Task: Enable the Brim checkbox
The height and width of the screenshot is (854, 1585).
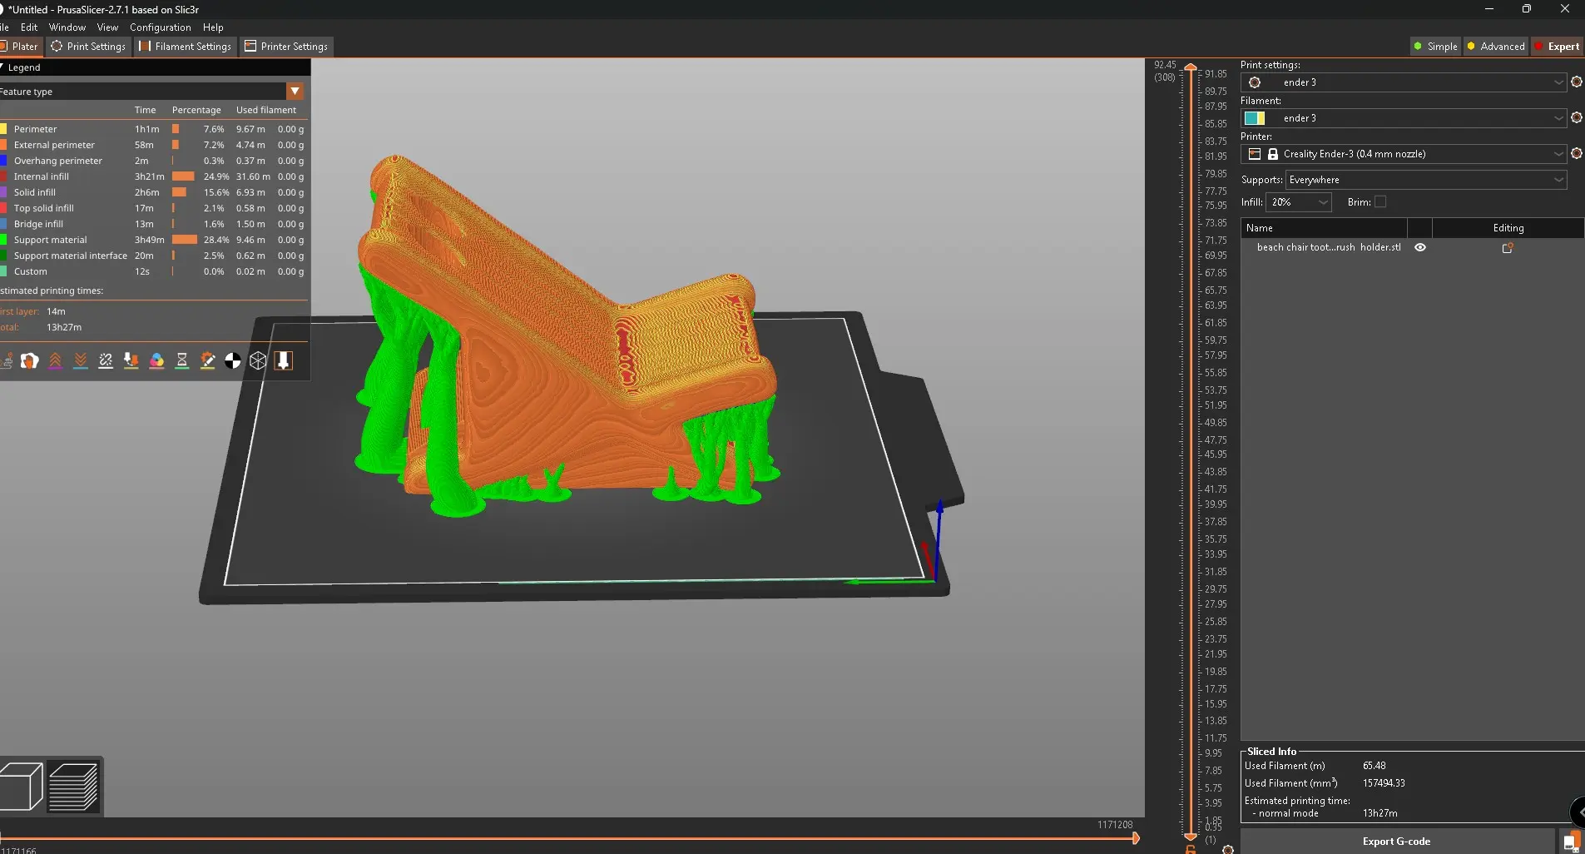Action: (x=1380, y=201)
